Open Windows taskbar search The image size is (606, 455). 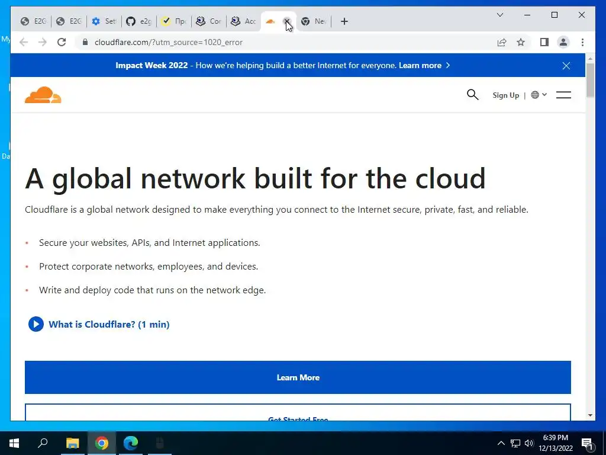click(43, 443)
